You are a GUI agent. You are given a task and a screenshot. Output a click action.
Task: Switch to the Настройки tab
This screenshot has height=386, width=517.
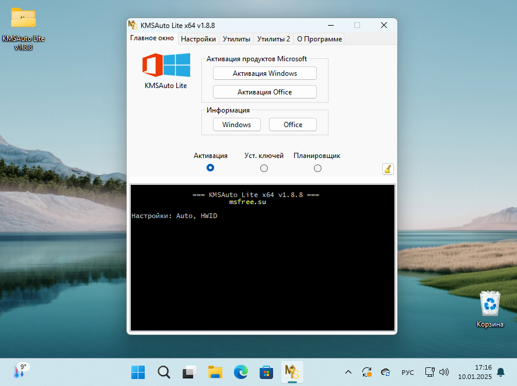pos(198,38)
